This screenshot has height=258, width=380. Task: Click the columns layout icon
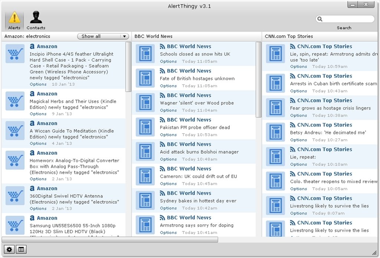coord(21,249)
